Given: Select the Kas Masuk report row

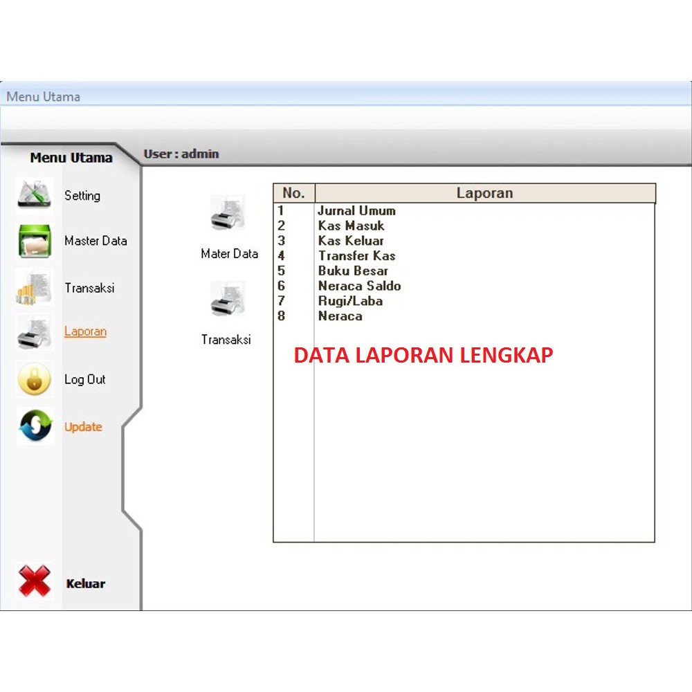Looking at the screenshot, I should (351, 226).
